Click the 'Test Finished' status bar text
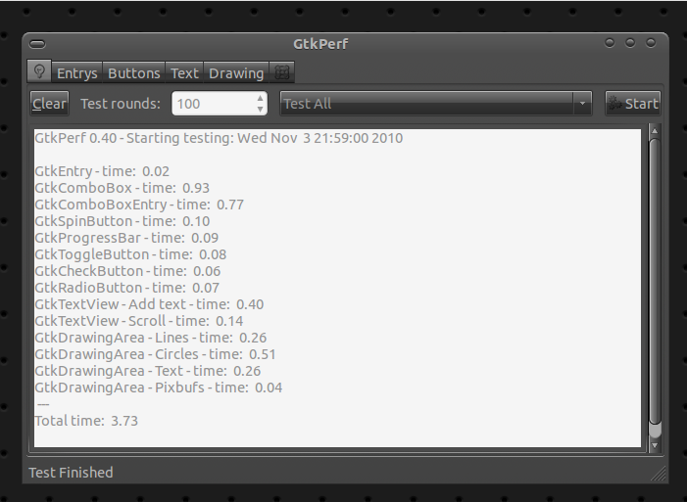This screenshot has height=502, width=687. (71, 473)
